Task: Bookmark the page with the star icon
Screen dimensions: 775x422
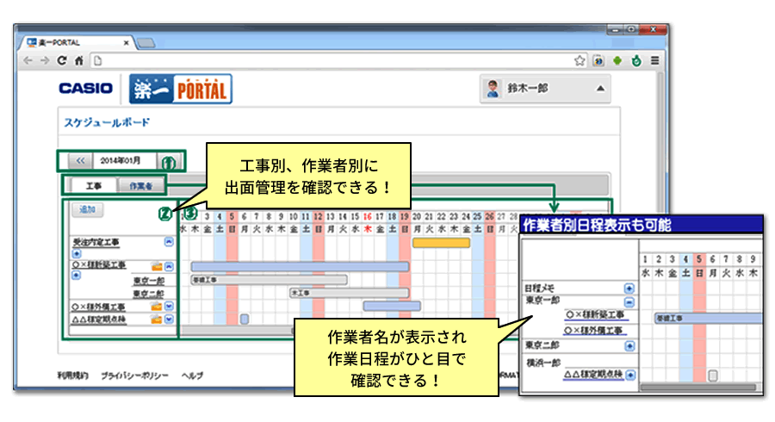Action: coord(580,61)
